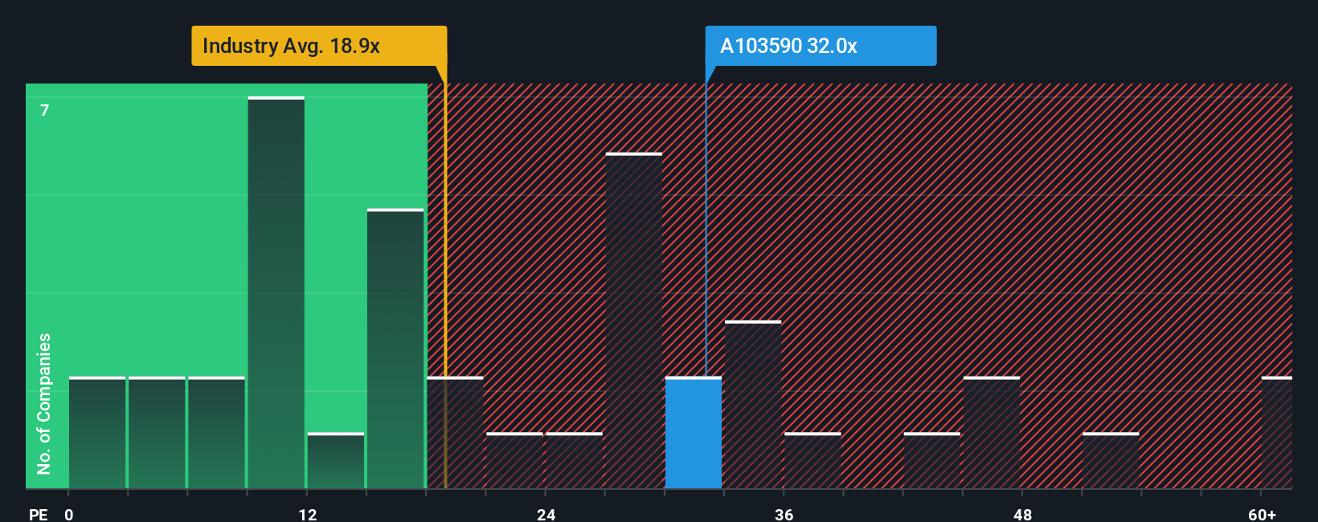This screenshot has width=1318, height=522.
Task: Click the A103590 32.0x label
Action: [821, 46]
